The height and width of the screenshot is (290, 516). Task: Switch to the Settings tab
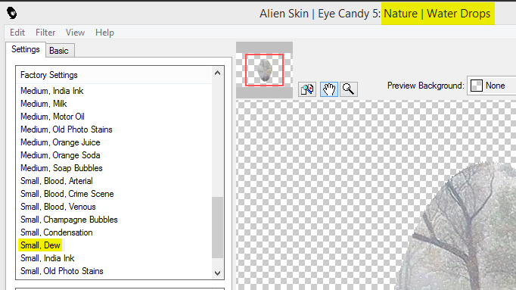coord(25,49)
